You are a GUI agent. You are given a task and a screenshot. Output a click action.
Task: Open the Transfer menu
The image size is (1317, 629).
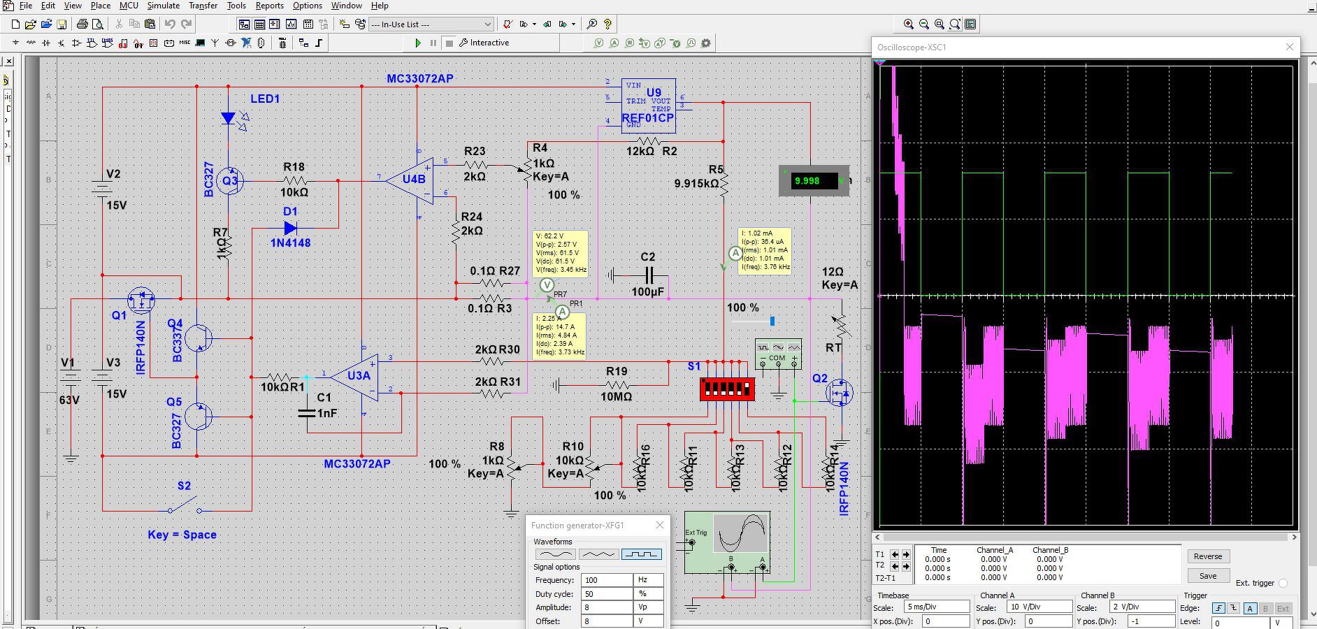tap(203, 6)
